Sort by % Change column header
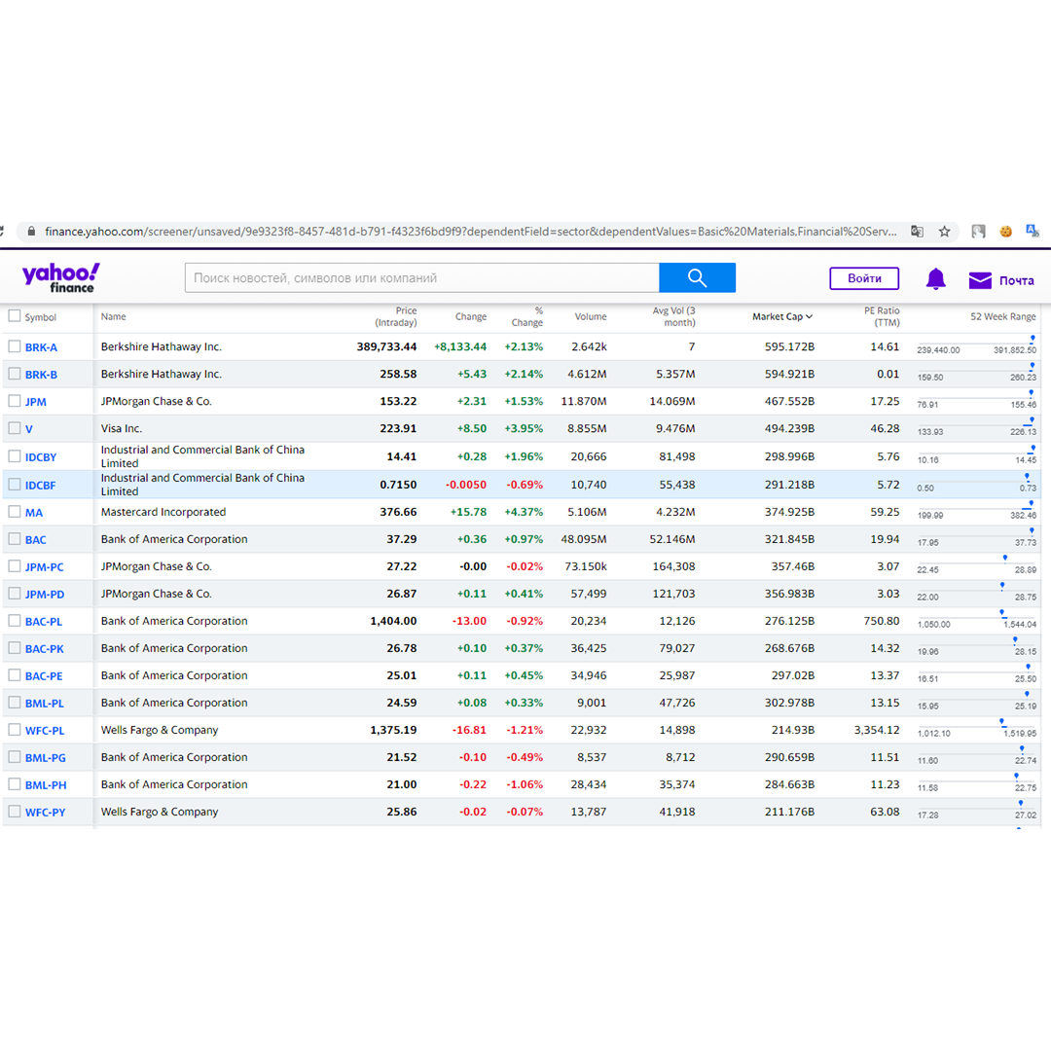 (x=527, y=316)
